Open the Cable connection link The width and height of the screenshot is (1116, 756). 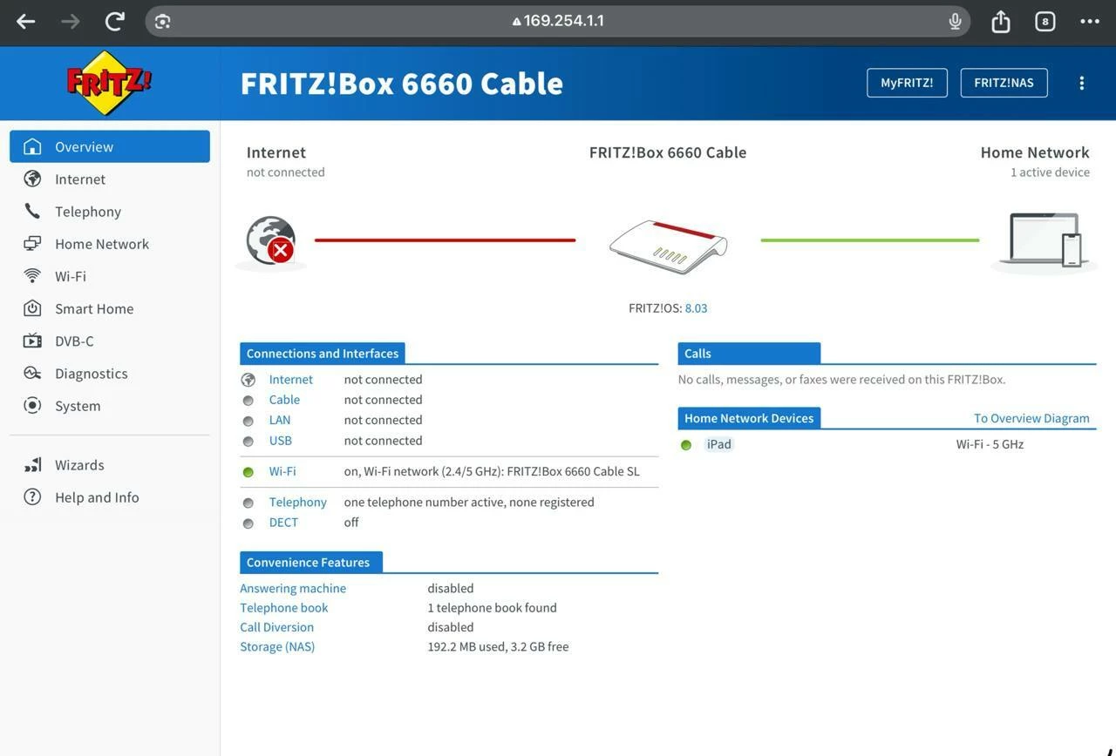284,400
